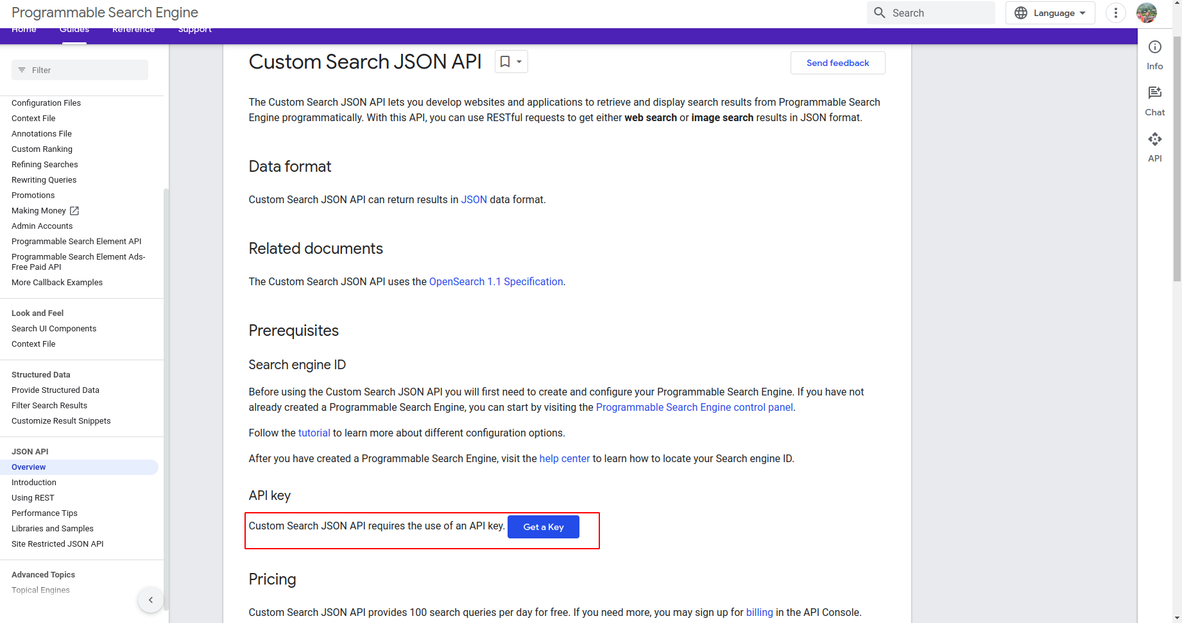The height and width of the screenshot is (623, 1182).
Task: Click the Programmable Search Engine header title
Action: tap(105, 13)
